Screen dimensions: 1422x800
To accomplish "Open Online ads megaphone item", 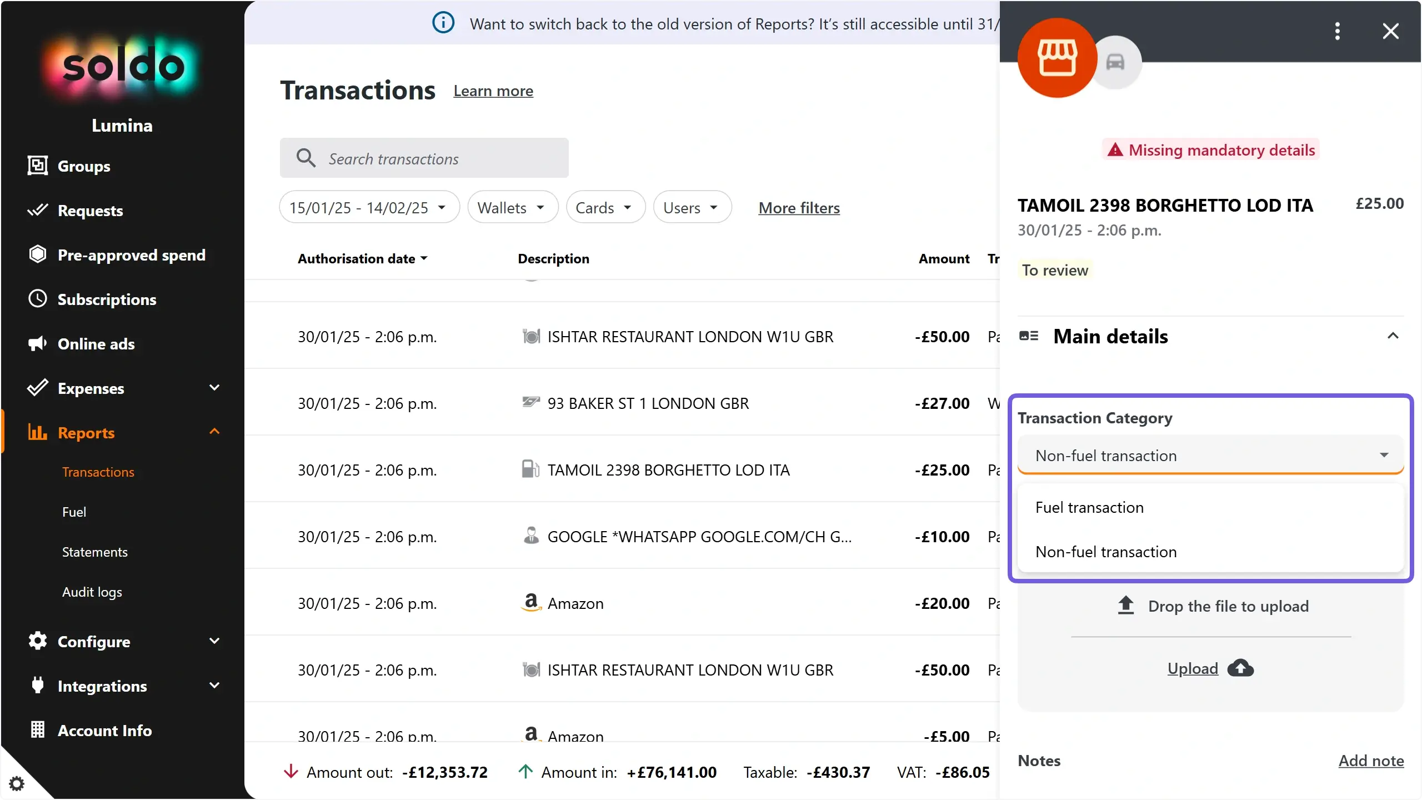I will click(96, 344).
